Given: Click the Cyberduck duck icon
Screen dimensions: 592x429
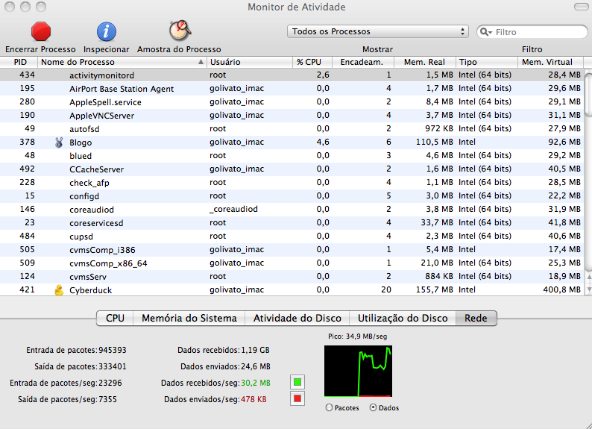Looking at the screenshot, I should (59, 290).
